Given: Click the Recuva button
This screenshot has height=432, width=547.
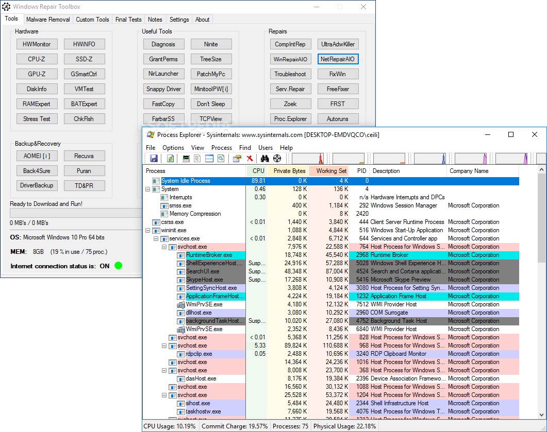Looking at the screenshot, I should pyautogui.click(x=84, y=156).
